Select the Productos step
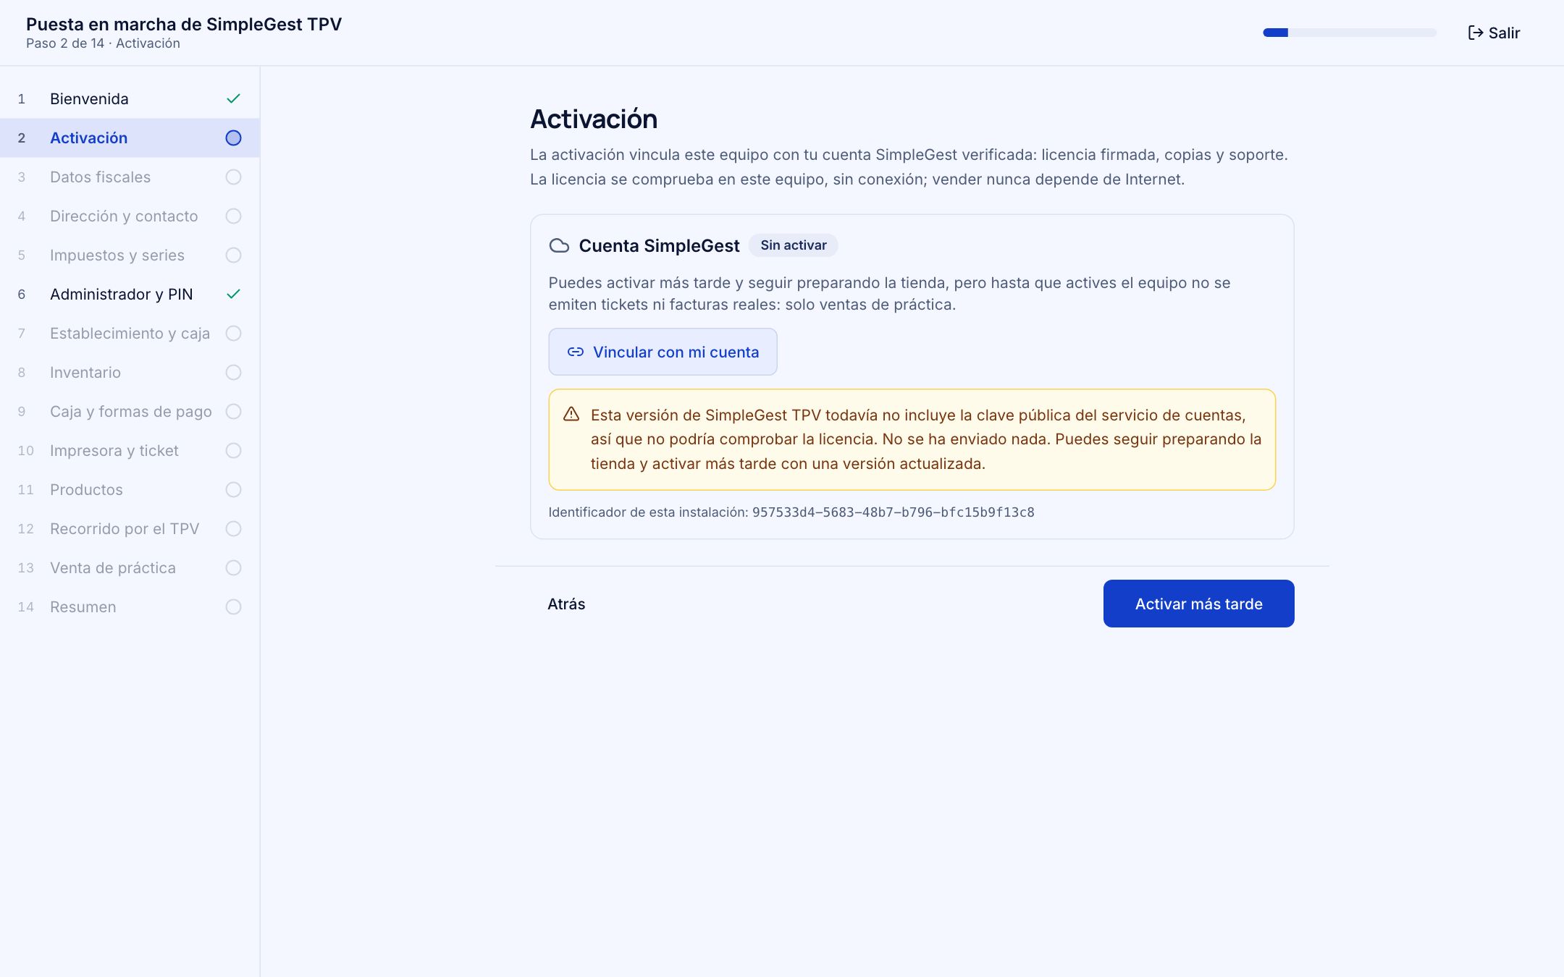Viewport: 1564px width, 977px height. (130, 489)
